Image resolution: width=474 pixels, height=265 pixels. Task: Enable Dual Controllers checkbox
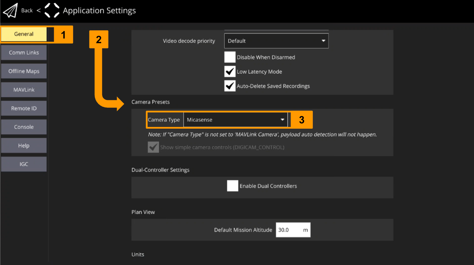coord(233,186)
